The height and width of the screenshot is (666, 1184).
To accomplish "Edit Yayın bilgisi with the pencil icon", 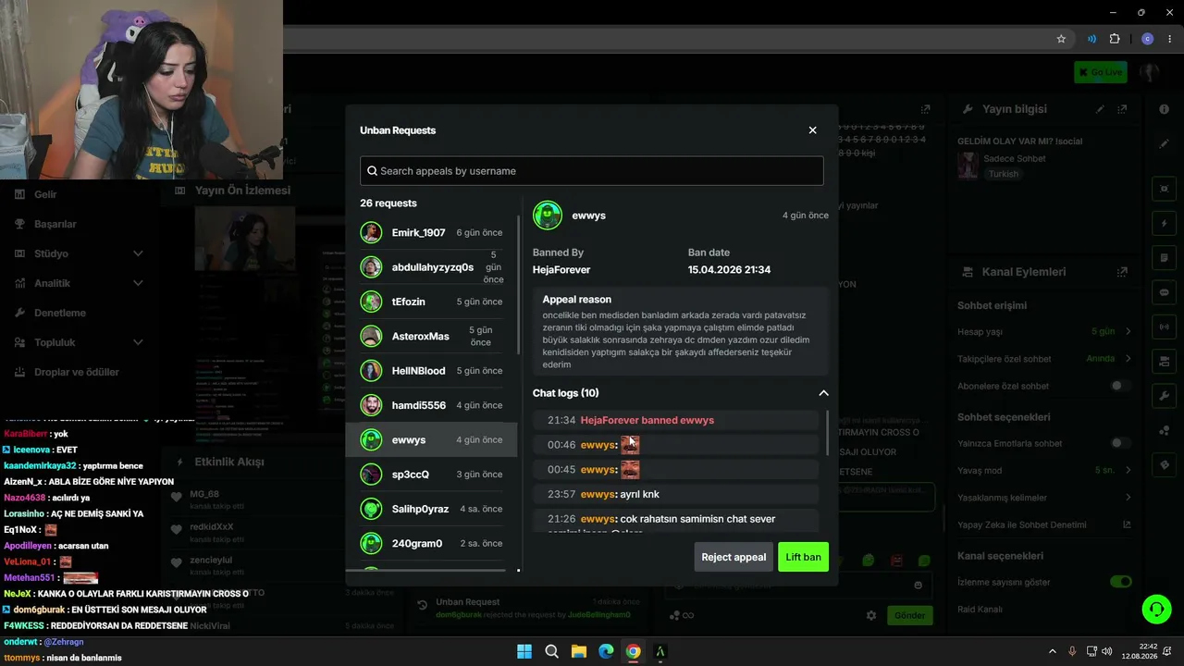I will (x=1101, y=109).
